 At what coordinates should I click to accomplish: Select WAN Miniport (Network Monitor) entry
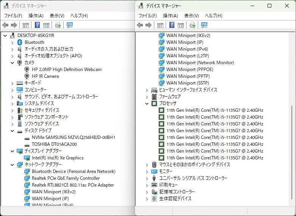[x=200, y=63]
